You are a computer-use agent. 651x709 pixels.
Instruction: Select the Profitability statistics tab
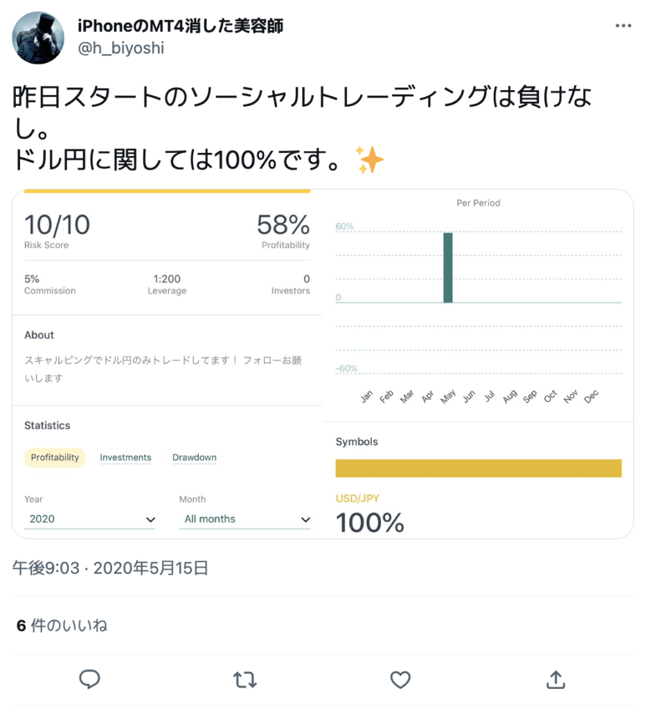pyautogui.click(x=55, y=457)
